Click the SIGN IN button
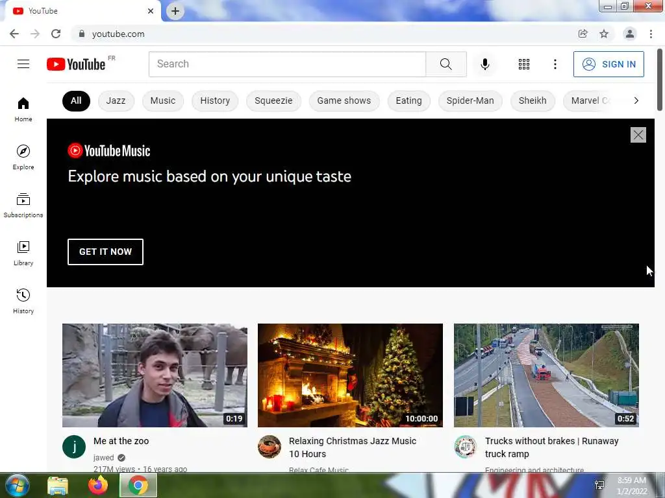The width and height of the screenshot is (665, 498). (x=609, y=64)
